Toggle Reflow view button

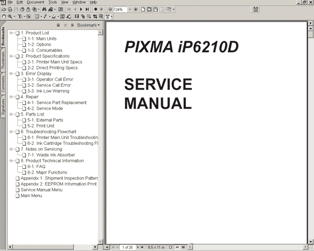(x=161, y=9)
